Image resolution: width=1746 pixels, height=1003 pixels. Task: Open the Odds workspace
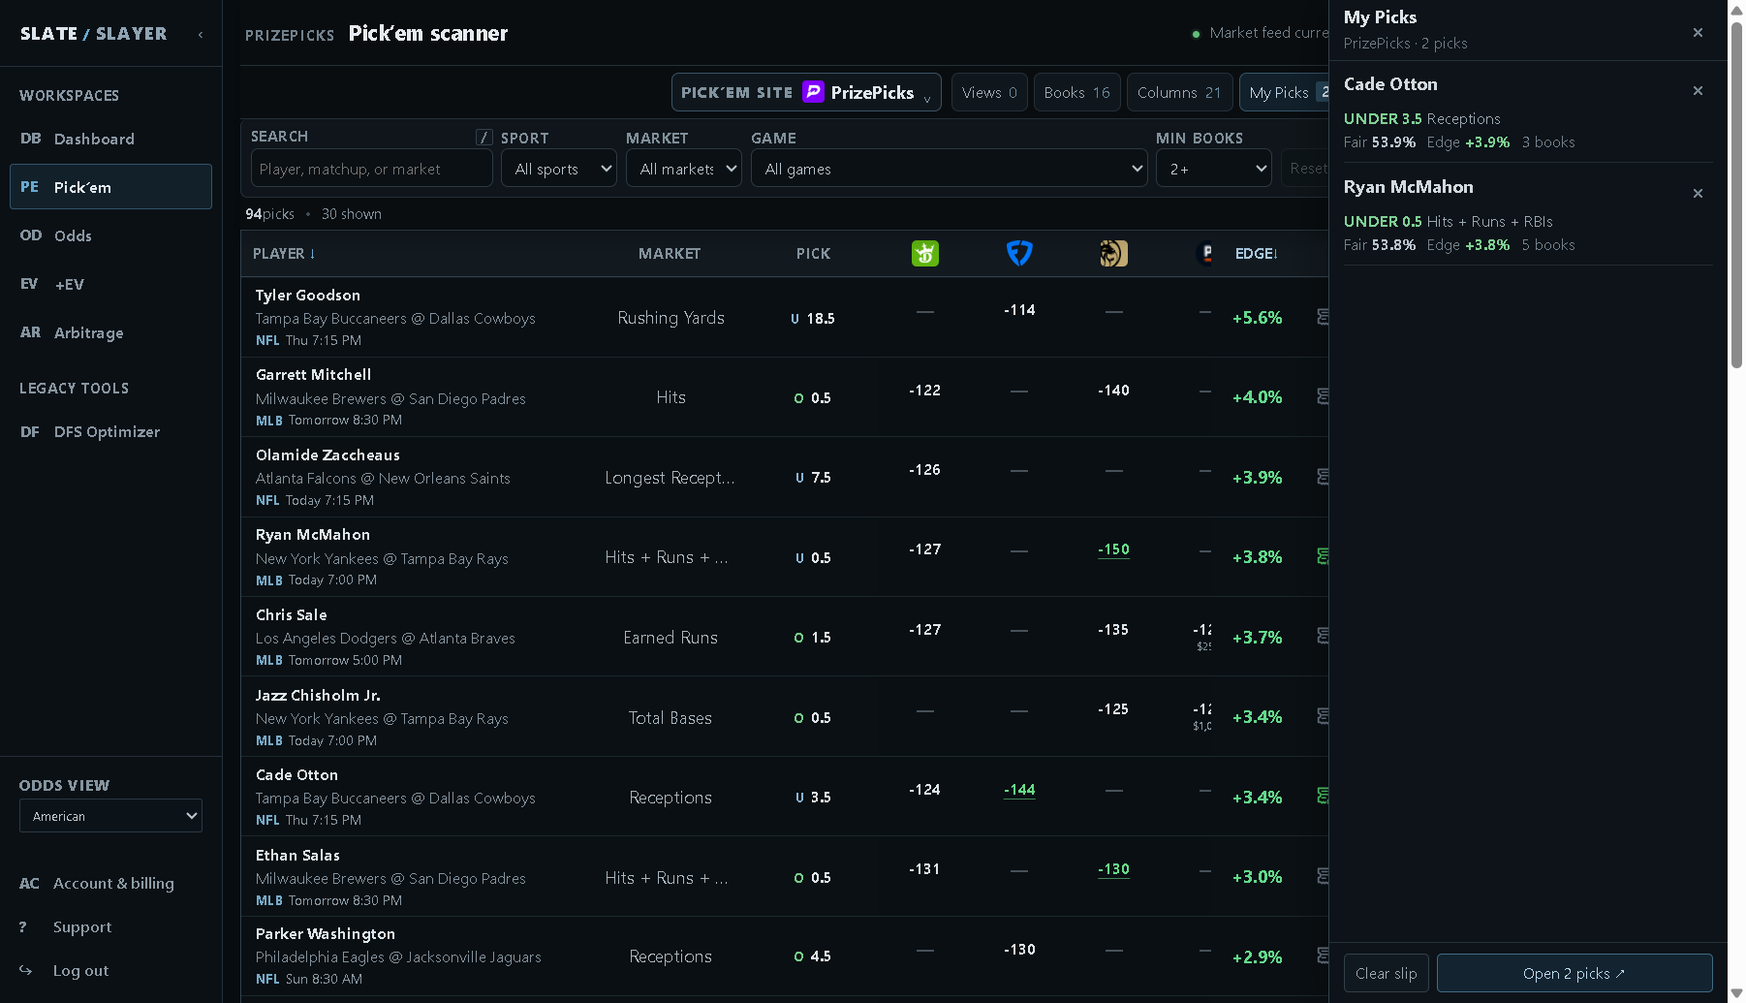[110, 235]
